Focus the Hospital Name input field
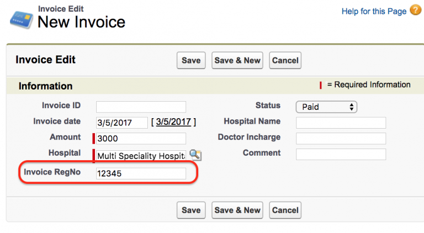 point(341,123)
